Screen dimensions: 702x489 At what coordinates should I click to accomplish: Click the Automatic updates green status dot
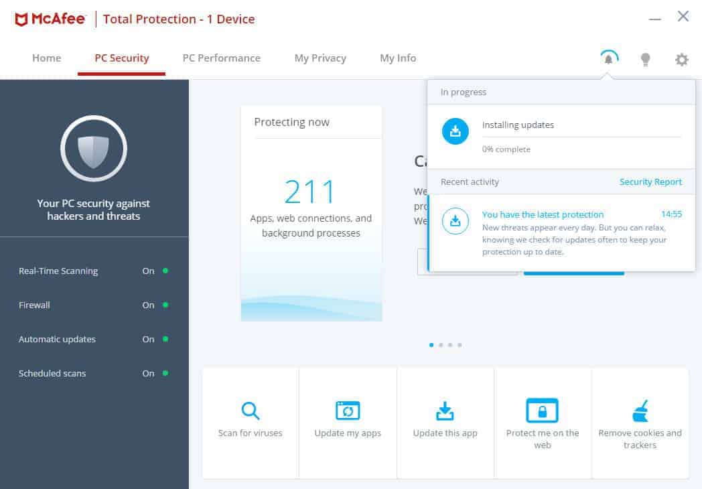[165, 339]
